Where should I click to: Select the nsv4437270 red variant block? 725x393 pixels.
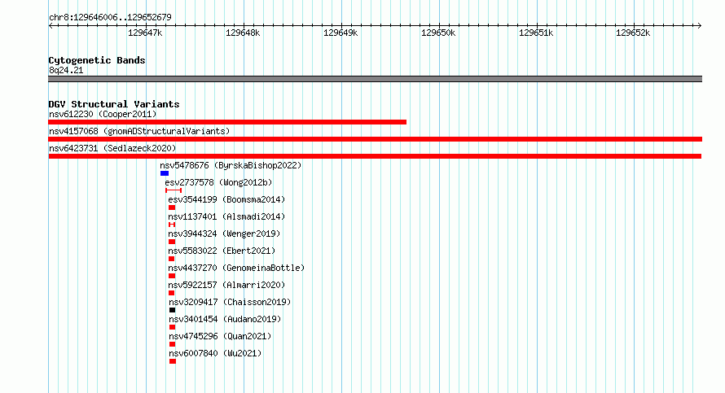point(172,276)
